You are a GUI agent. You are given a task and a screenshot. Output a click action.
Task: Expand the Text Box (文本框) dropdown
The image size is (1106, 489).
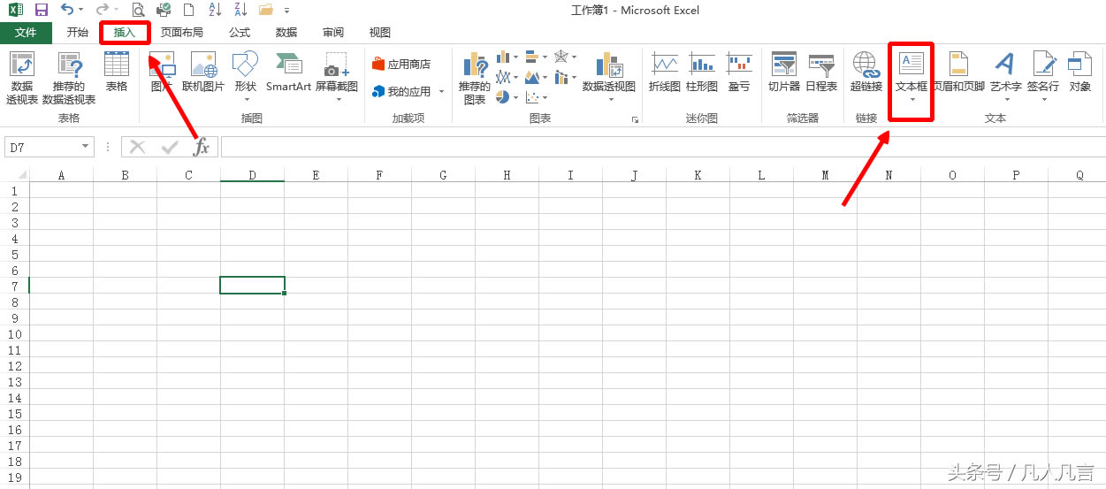(x=911, y=101)
